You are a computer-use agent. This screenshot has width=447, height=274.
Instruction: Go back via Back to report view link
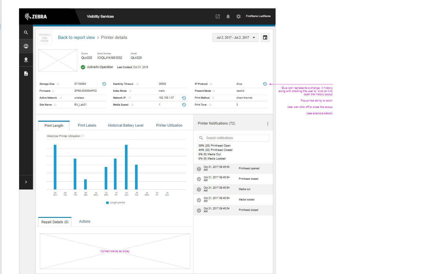tap(76, 37)
